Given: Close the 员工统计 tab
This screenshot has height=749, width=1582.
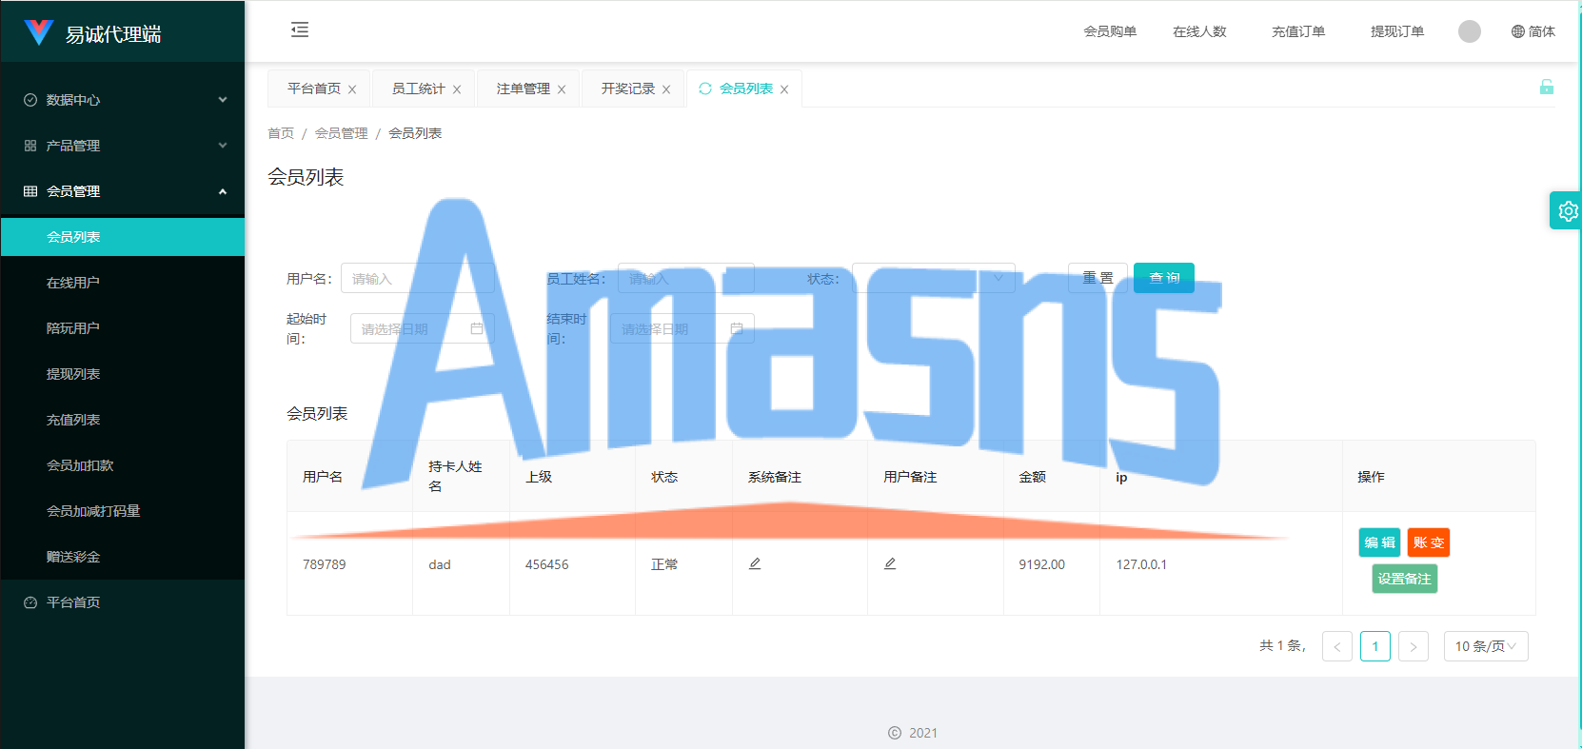Looking at the screenshot, I should (x=457, y=89).
